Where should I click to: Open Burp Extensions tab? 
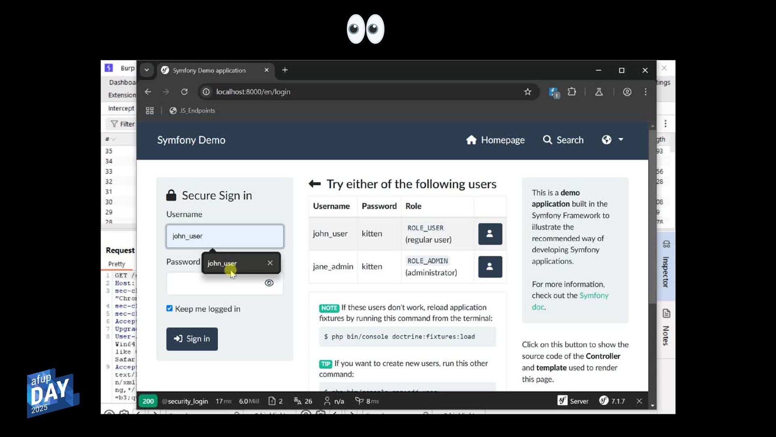point(122,95)
